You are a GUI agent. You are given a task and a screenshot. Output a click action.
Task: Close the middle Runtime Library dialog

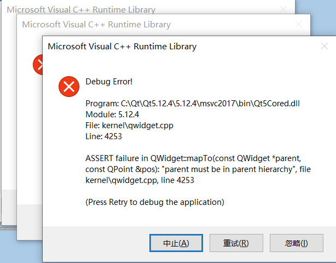tap(298, 25)
